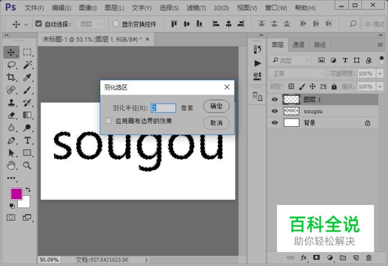Open the Edit Toolbar three-dots menu

(x=11, y=178)
